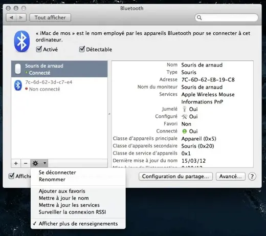Click the key icon next to Jumelé
This screenshot has width=266, height=236.
[x=184, y=109]
